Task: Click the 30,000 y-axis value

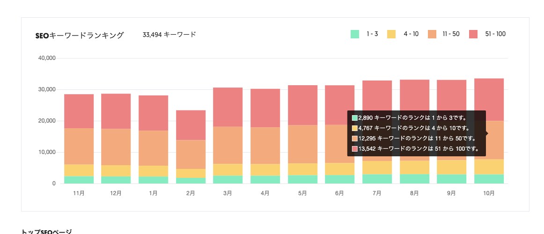Action: pos(47,89)
